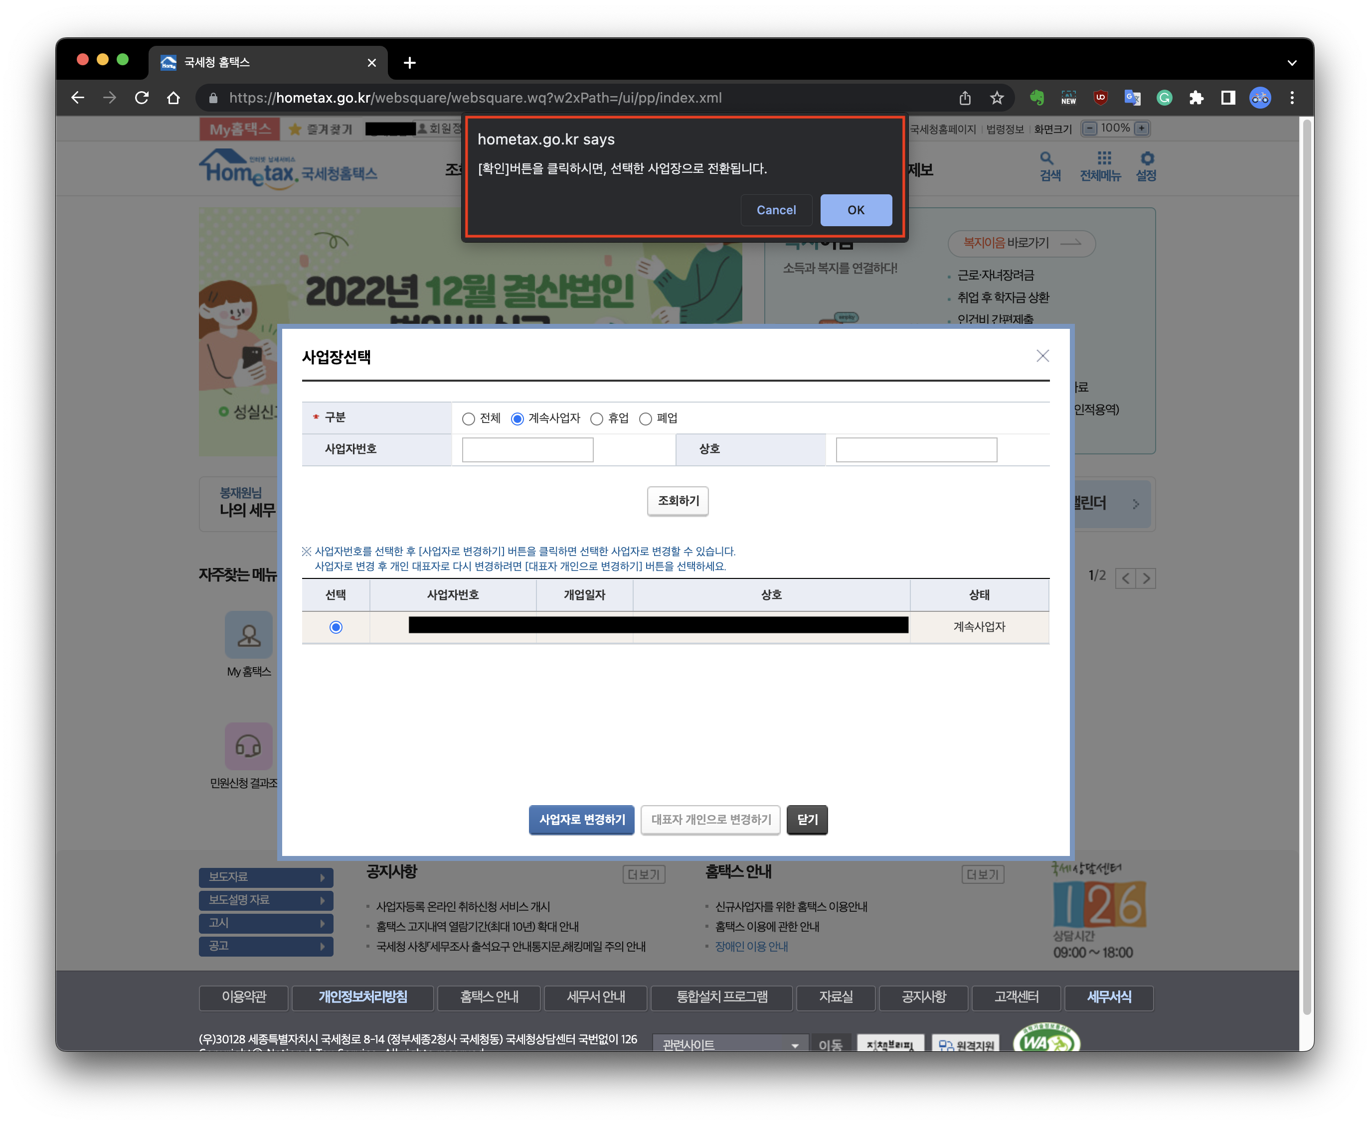The width and height of the screenshot is (1370, 1125).
Task: Click the Evernote elephant extension icon
Action: point(1037,98)
